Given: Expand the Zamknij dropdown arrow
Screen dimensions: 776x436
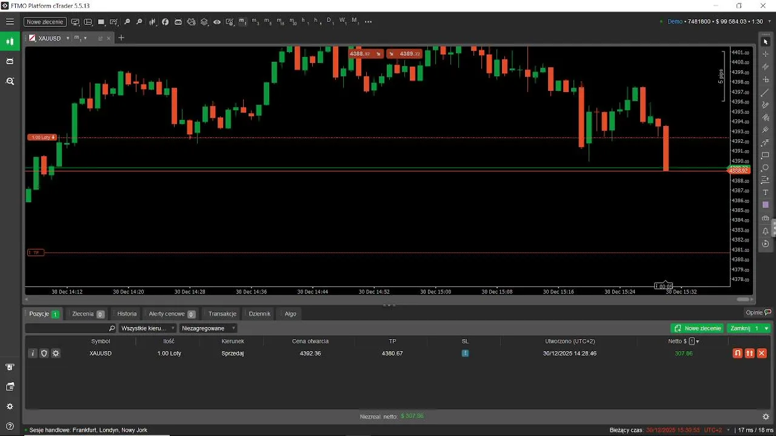Looking at the screenshot, I should click(x=766, y=328).
